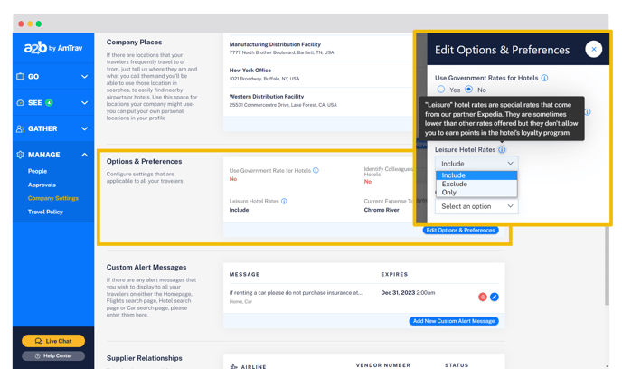Viewport: 622px width, 369px height.
Task: Click info icon beside Leisure Hotel Rates dropdown
Action: [x=502, y=150]
